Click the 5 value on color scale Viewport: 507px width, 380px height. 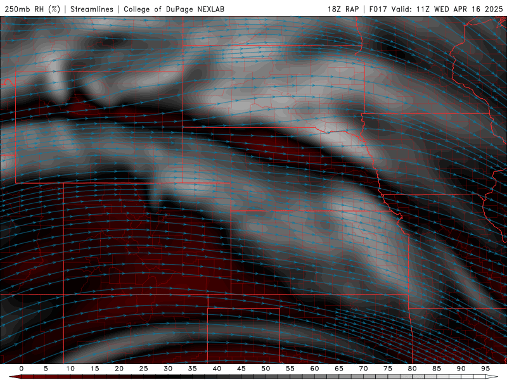(x=46, y=369)
